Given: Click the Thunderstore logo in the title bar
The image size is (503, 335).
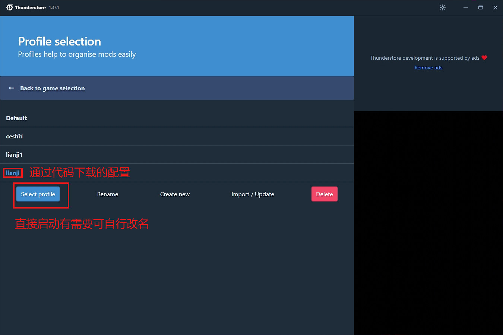Looking at the screenshot, I should tap(9, 7).
